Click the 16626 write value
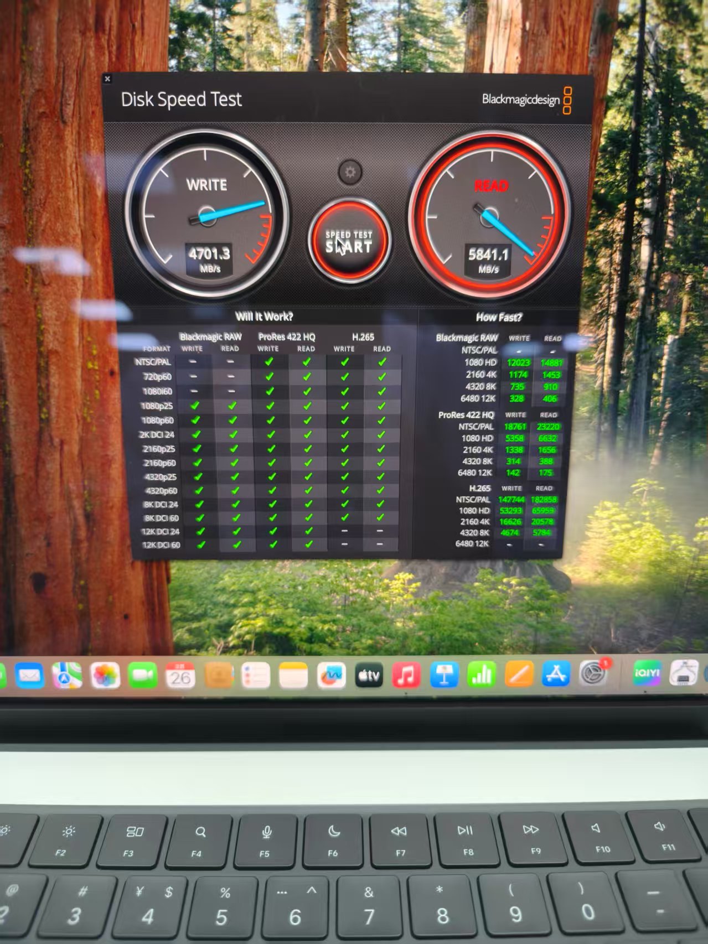 point(510,522)
